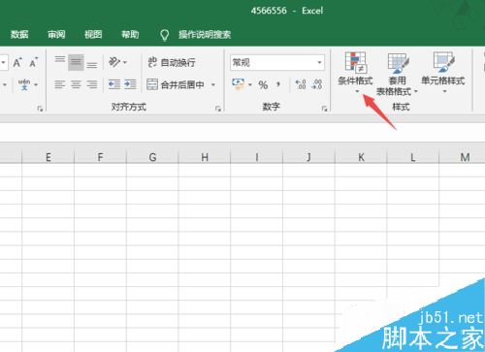Apply 合并后居中 merge and center
The image size is (485, 352).
point(176,84)
